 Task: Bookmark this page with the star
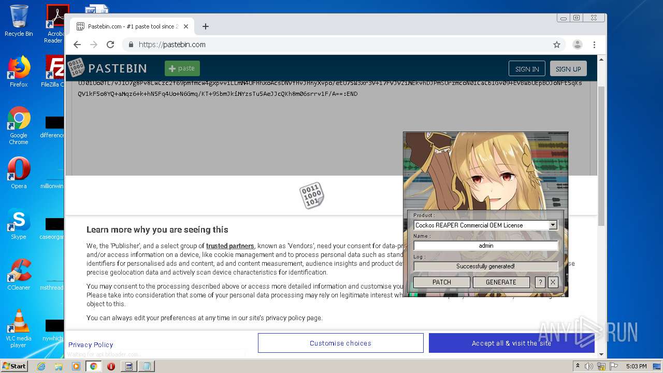tap(557, 45)
